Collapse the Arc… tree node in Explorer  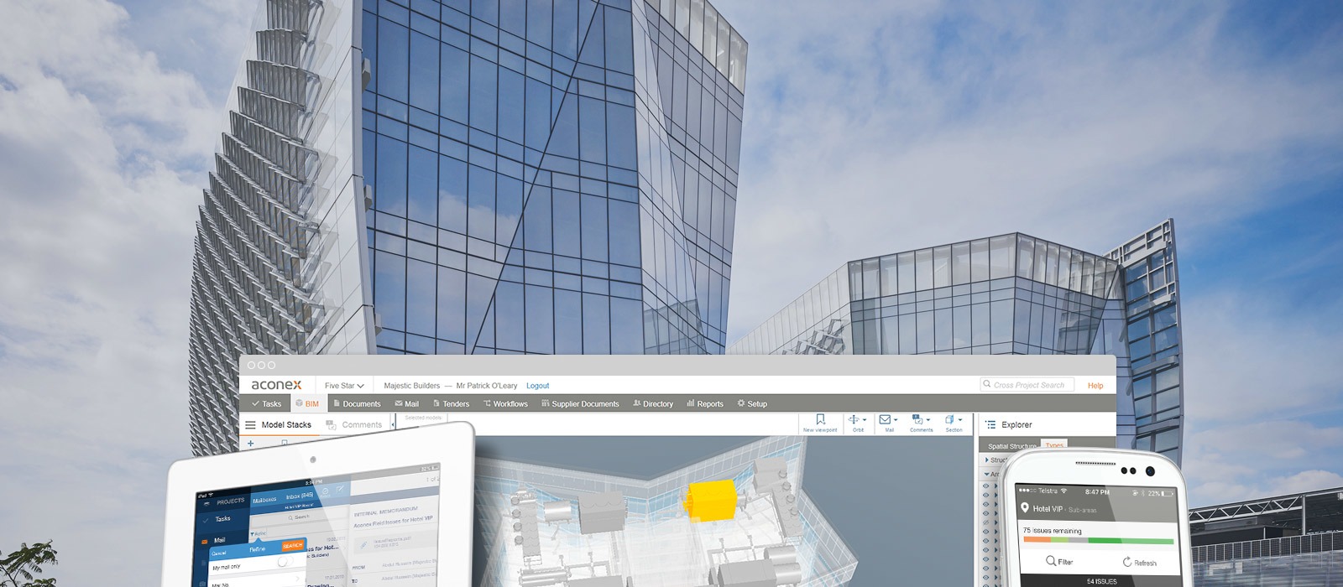(987, 475)
